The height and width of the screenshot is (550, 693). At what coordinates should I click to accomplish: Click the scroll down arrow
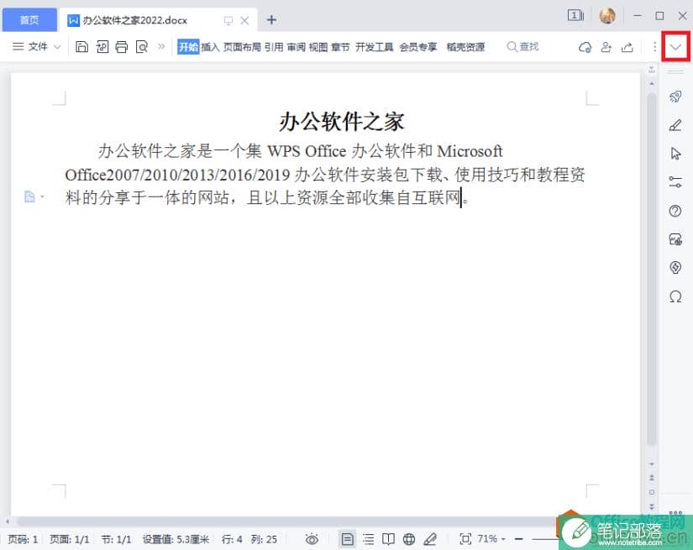pyautogui.click(x=652, y=464)
